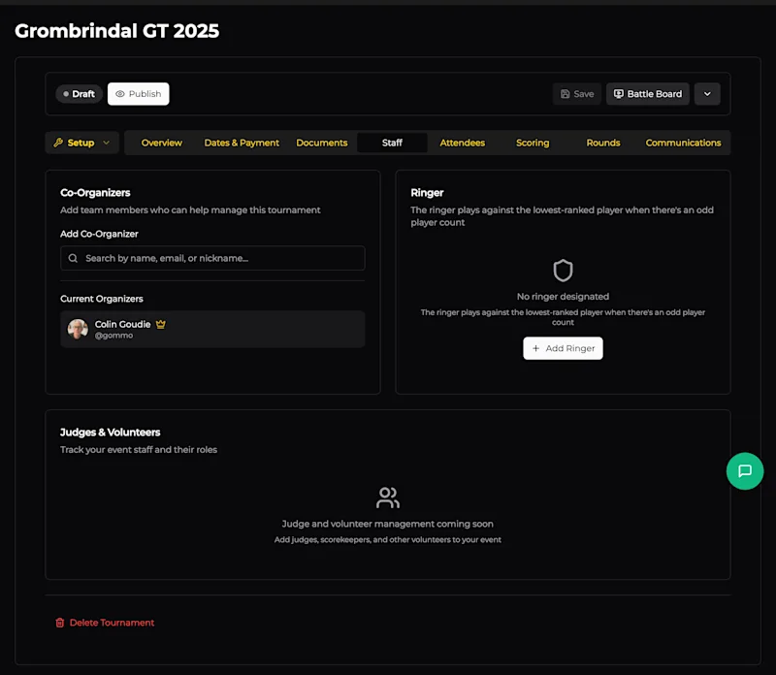Click the search magnifier icon
This screenshot has width=776, height=675.
(73, 258)
